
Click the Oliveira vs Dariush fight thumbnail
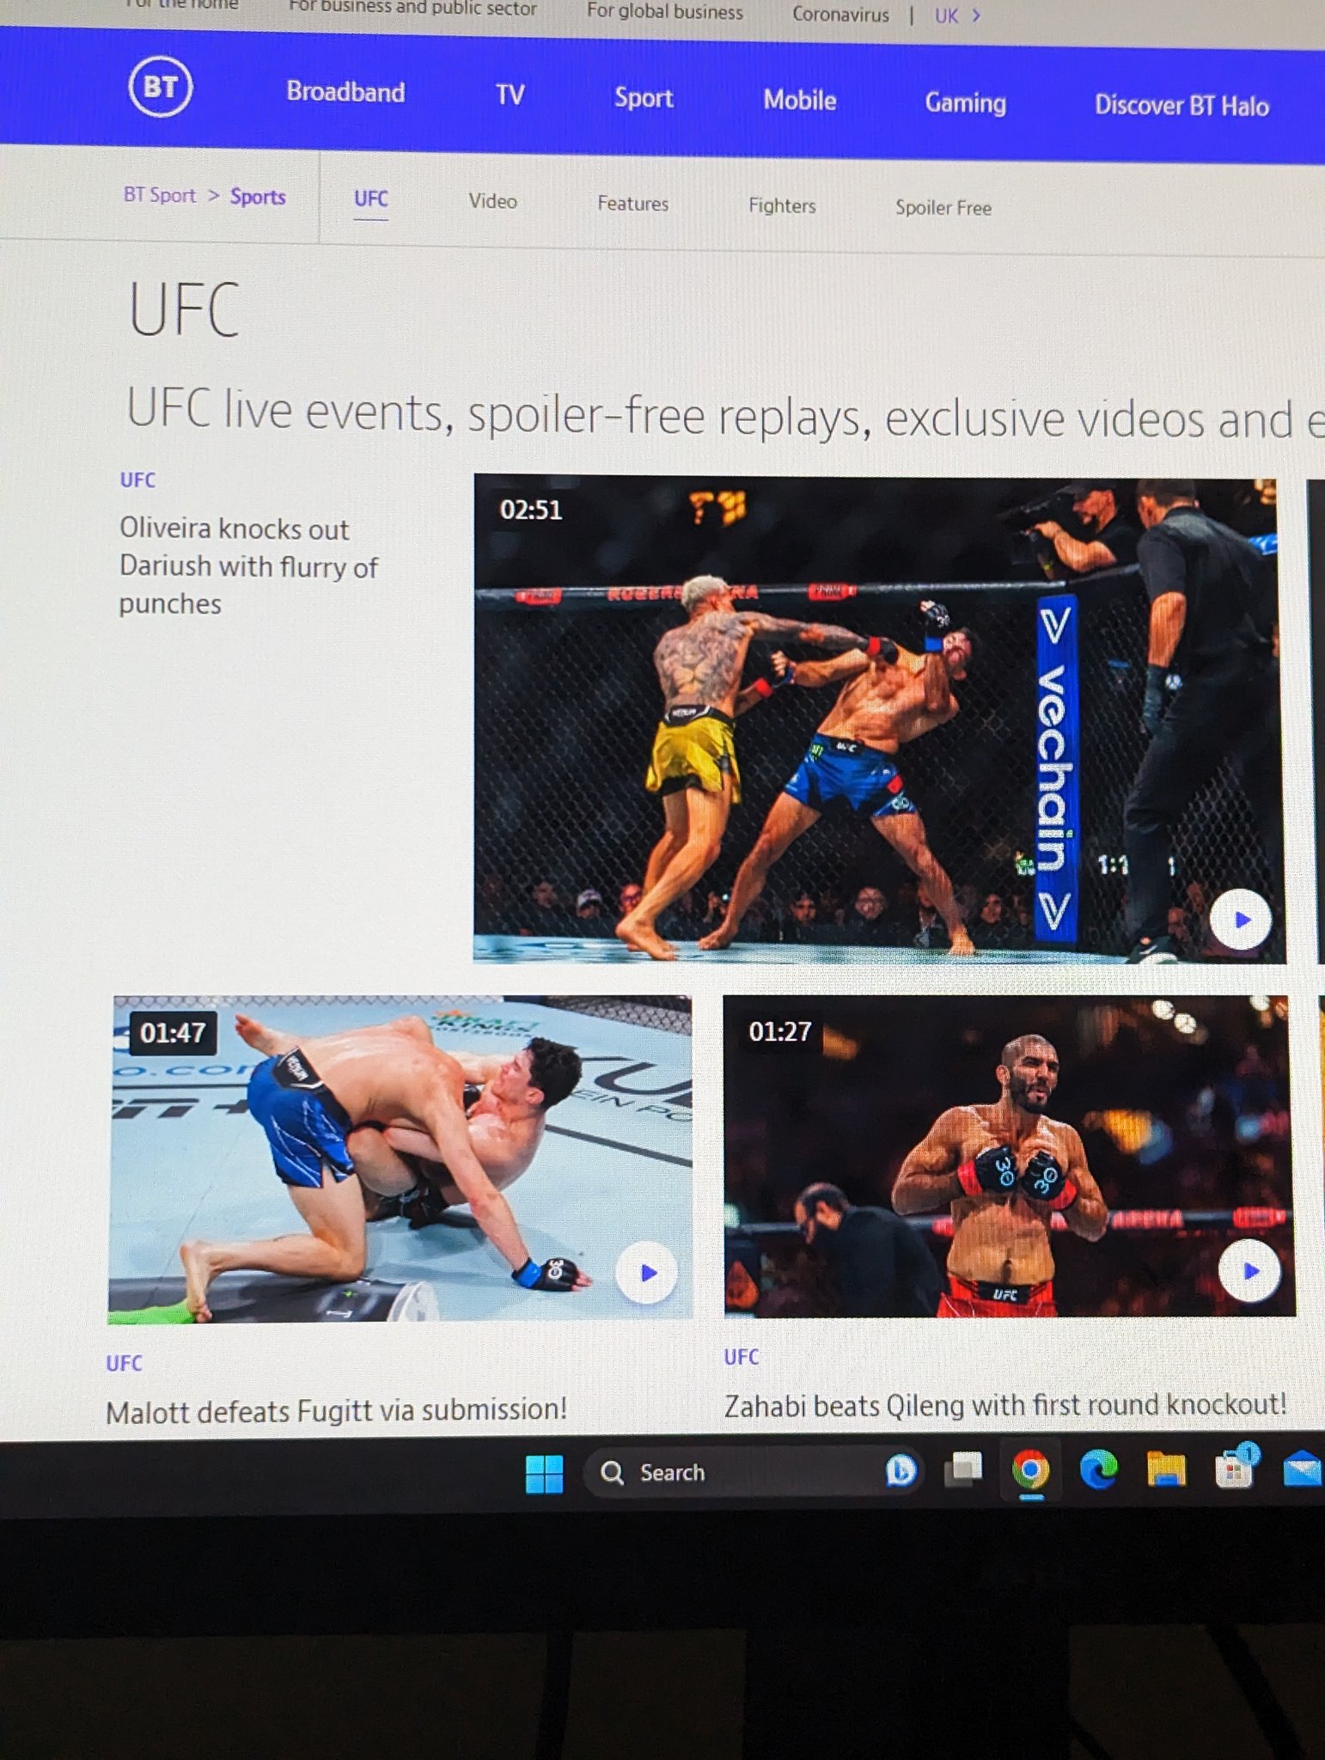tap(879, 719)
